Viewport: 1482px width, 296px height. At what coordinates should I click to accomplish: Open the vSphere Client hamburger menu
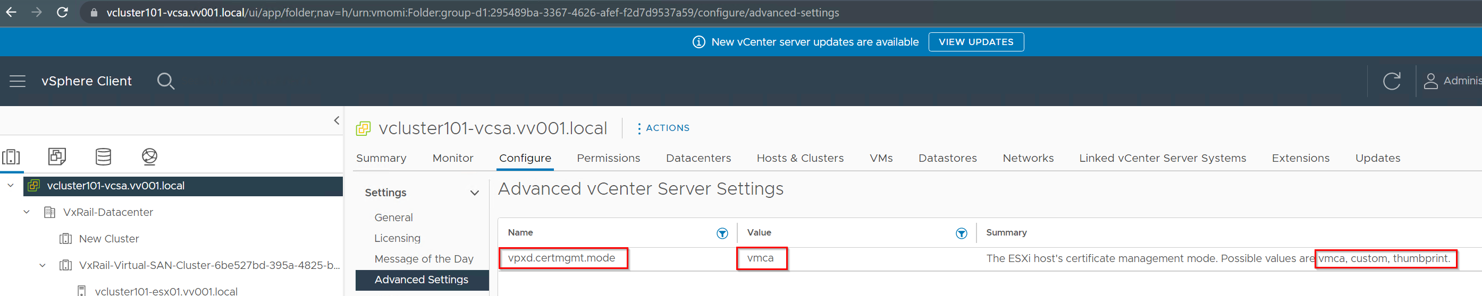tap(17, 82)
